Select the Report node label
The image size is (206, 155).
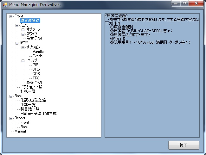click(x=20, y=118)
